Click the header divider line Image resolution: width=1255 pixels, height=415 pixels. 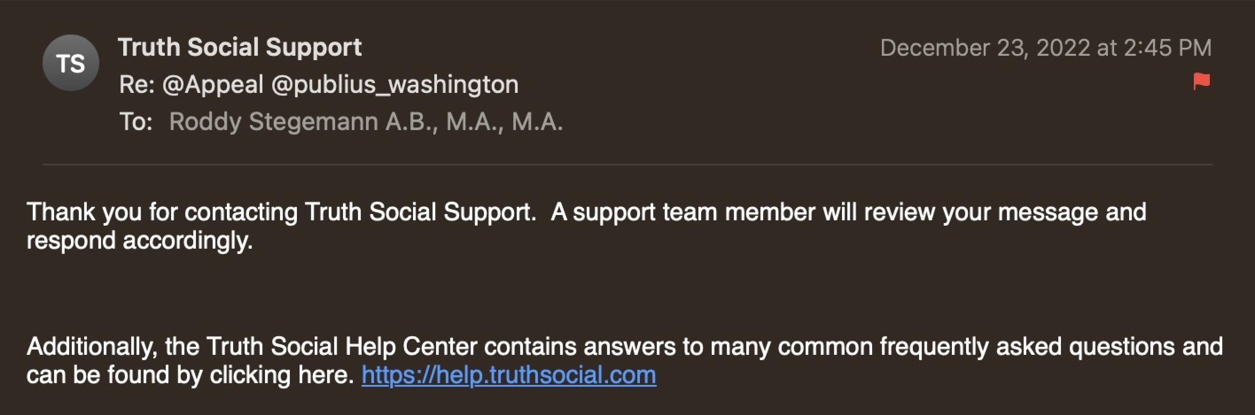[627, 165]
